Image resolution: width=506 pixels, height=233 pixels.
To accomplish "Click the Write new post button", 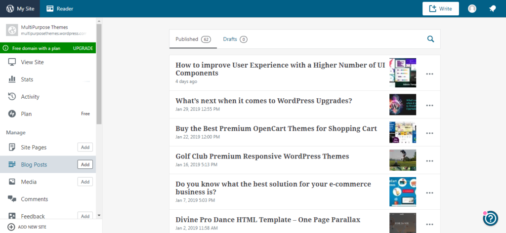I will pyautogui.click(x=440, y=9).
